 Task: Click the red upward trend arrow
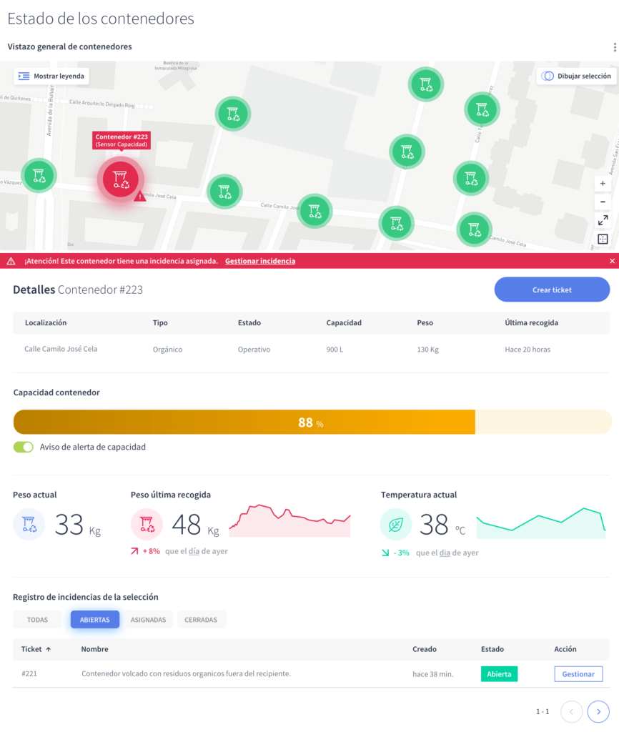tap(134, 551)
